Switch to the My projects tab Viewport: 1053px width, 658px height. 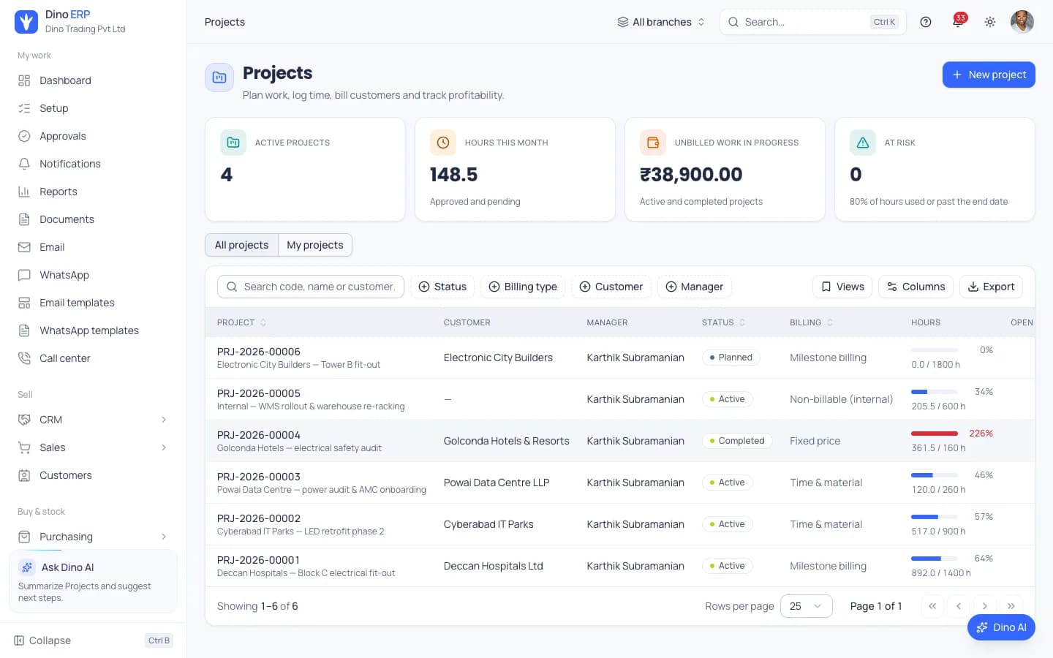tap(315, 245)
